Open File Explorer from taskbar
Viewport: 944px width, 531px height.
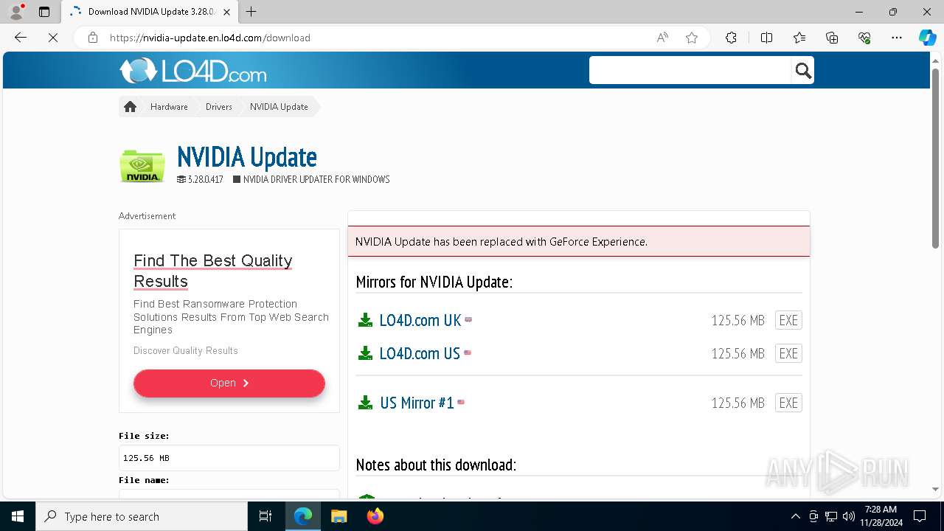(x=339, y=516)
